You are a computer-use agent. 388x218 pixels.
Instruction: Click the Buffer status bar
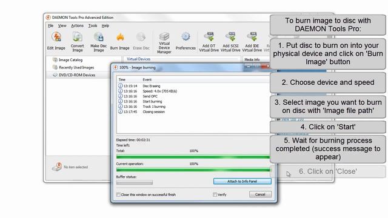pos(135,183)
